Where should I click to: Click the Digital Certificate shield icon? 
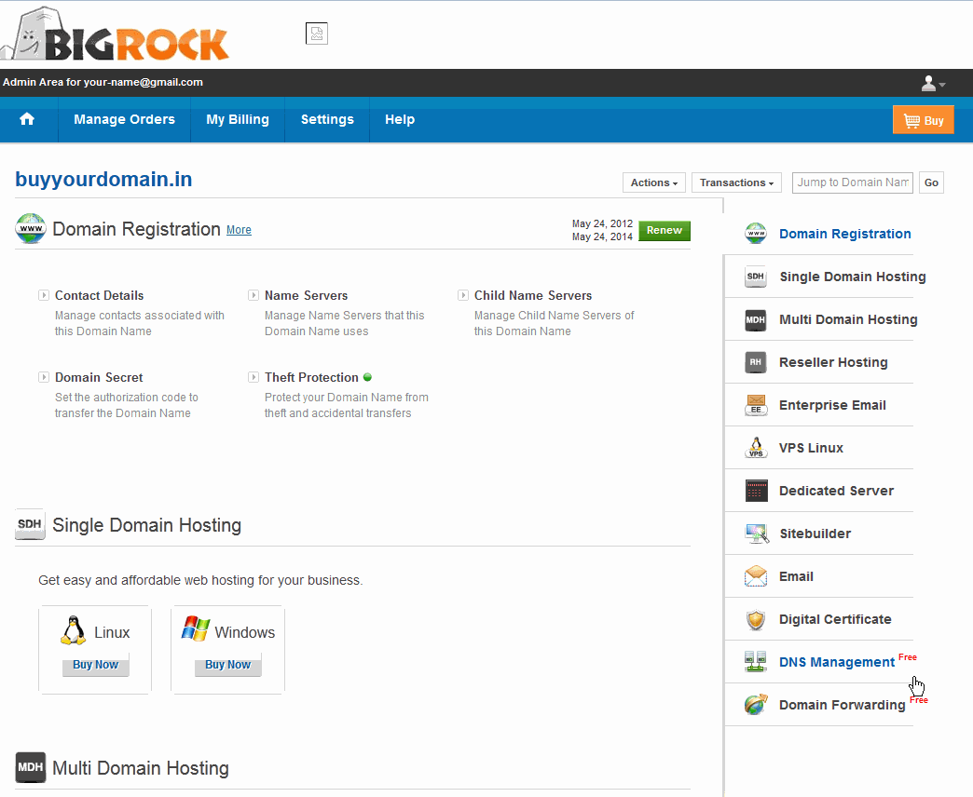(x=756, y=619)
